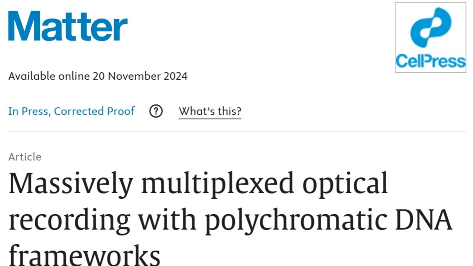
Task: Select the "Article" type label
Action: click(x=25, y=157)
